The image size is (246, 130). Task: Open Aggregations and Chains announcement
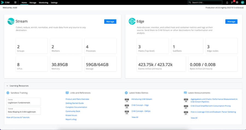pos(214,101)
